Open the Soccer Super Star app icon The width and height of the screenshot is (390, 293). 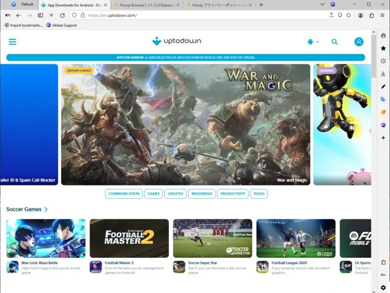179,267
